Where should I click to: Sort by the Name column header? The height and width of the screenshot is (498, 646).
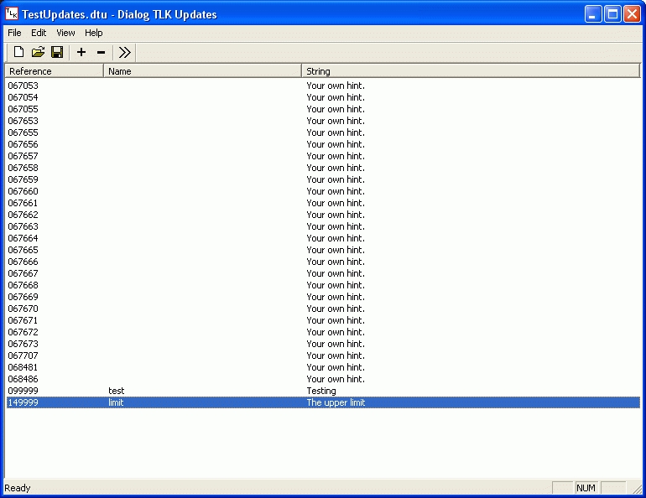pyautogui.click(x=201, y=71)
